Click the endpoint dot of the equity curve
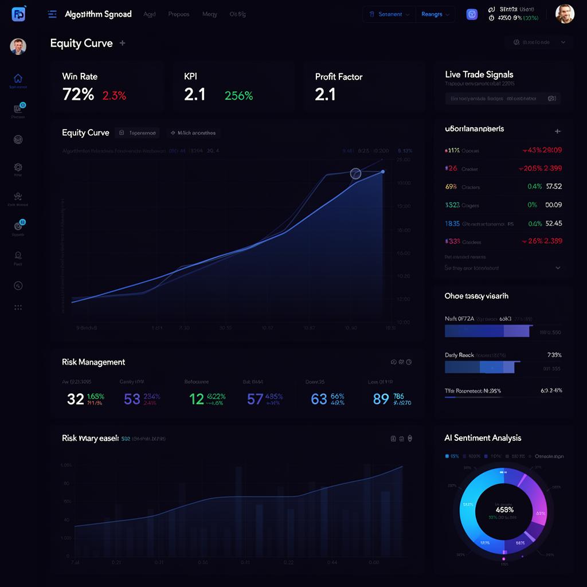The width and height of the screenshot is (587, 587). point(382,171)
